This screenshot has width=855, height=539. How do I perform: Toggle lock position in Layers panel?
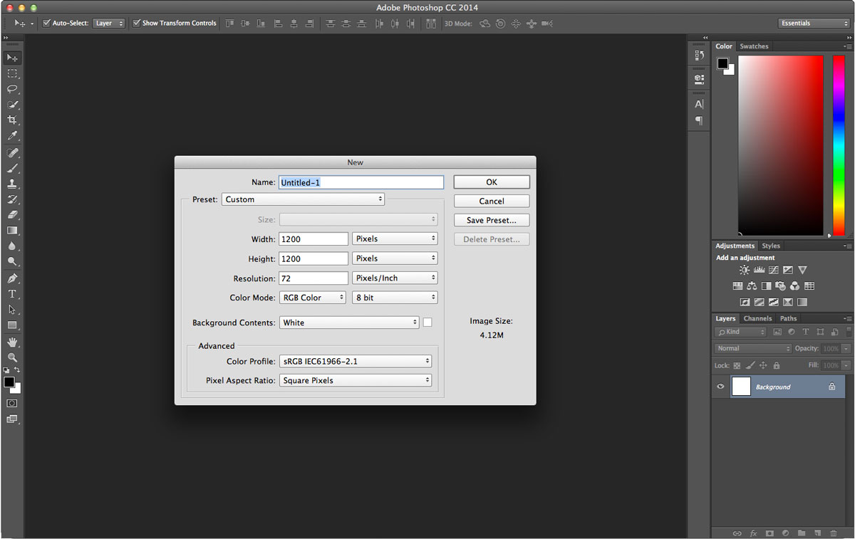pos(763,365)
